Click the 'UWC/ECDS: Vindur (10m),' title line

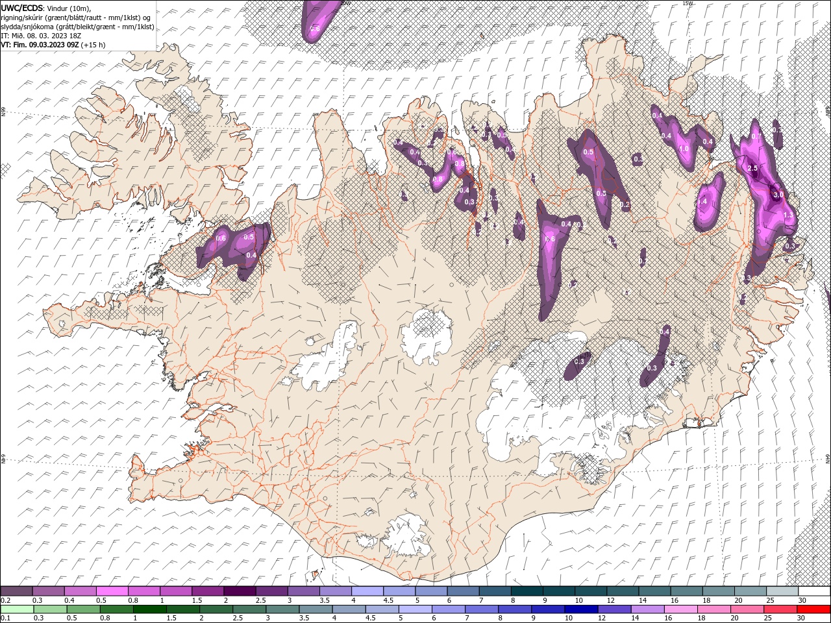[46, 8]
